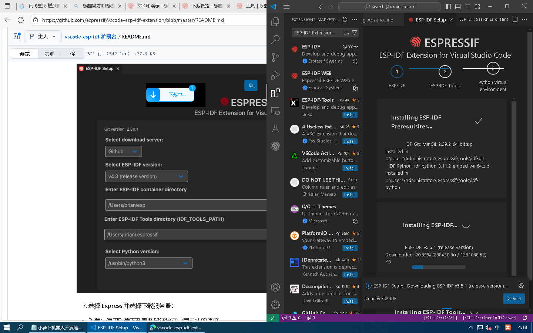Open the Windows Start menu
Image resolution: width=533 pixels, height=333 pixels.
point(7,327)
